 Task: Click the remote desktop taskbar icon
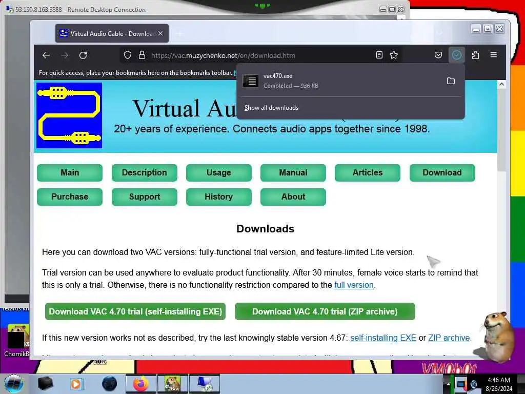pyautogui.click(x=204, y=384)
